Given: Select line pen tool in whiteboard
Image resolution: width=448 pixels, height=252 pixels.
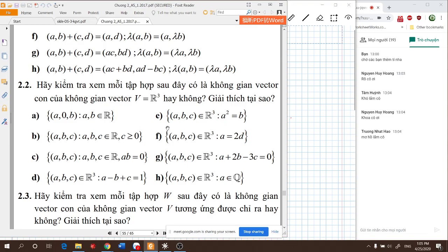Looking at the screenshot, I should [306, 17].
